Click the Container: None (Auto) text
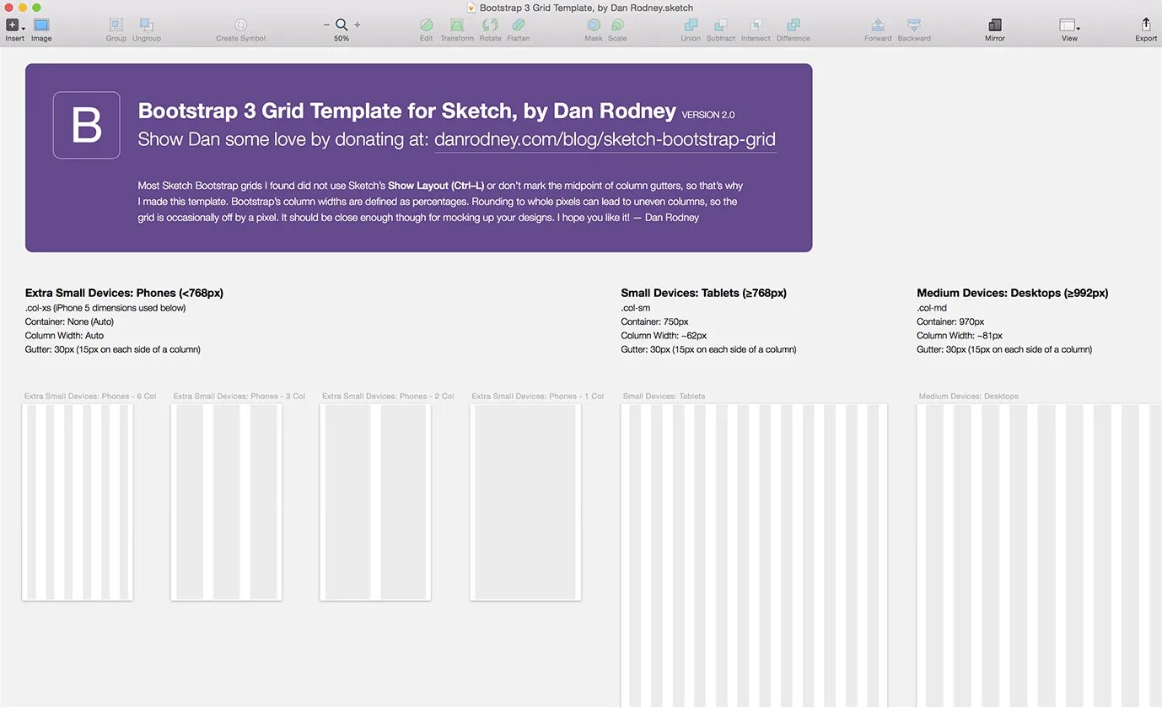Viewport: 1162px width, 708px height. tap(69, 322)
